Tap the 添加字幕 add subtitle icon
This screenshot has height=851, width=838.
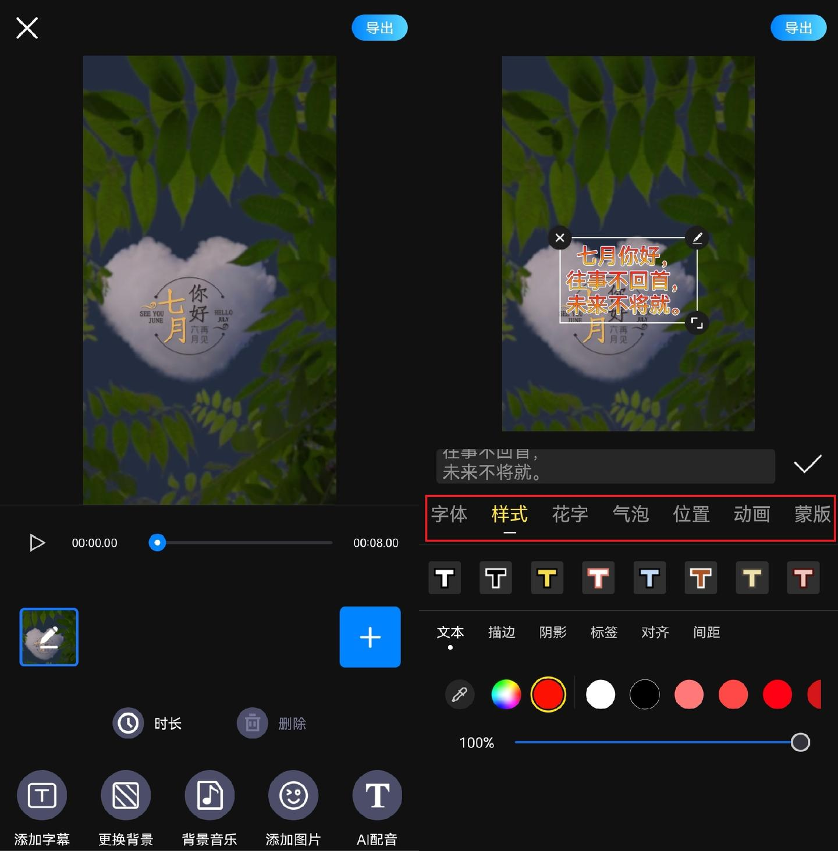42,795
